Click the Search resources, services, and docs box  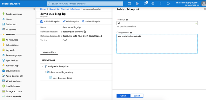click(85, 3)
